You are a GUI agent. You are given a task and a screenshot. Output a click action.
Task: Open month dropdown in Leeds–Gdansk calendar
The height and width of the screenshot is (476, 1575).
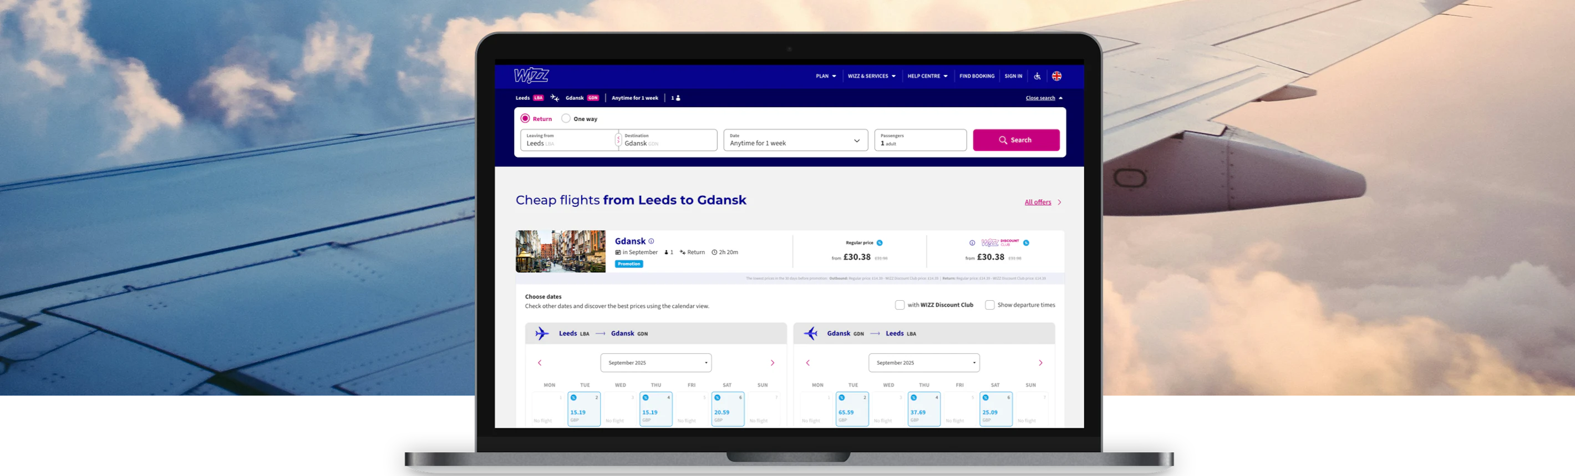coord(656,363)
